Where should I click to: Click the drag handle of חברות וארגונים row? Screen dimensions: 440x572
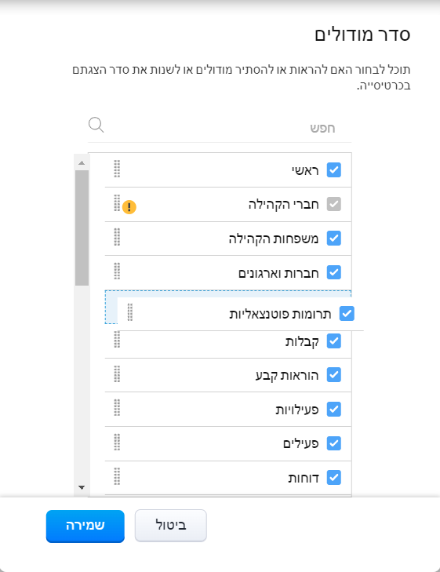click(x=117, y=271)
